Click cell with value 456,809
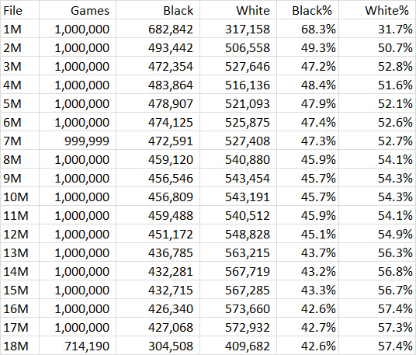 pos(158,197)
